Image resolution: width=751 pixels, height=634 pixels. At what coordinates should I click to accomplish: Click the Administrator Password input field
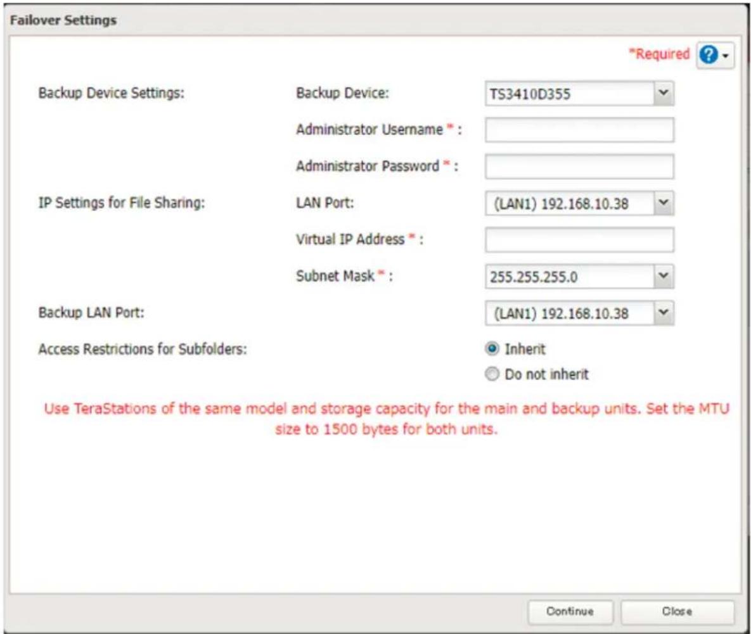tap(579, 166)
